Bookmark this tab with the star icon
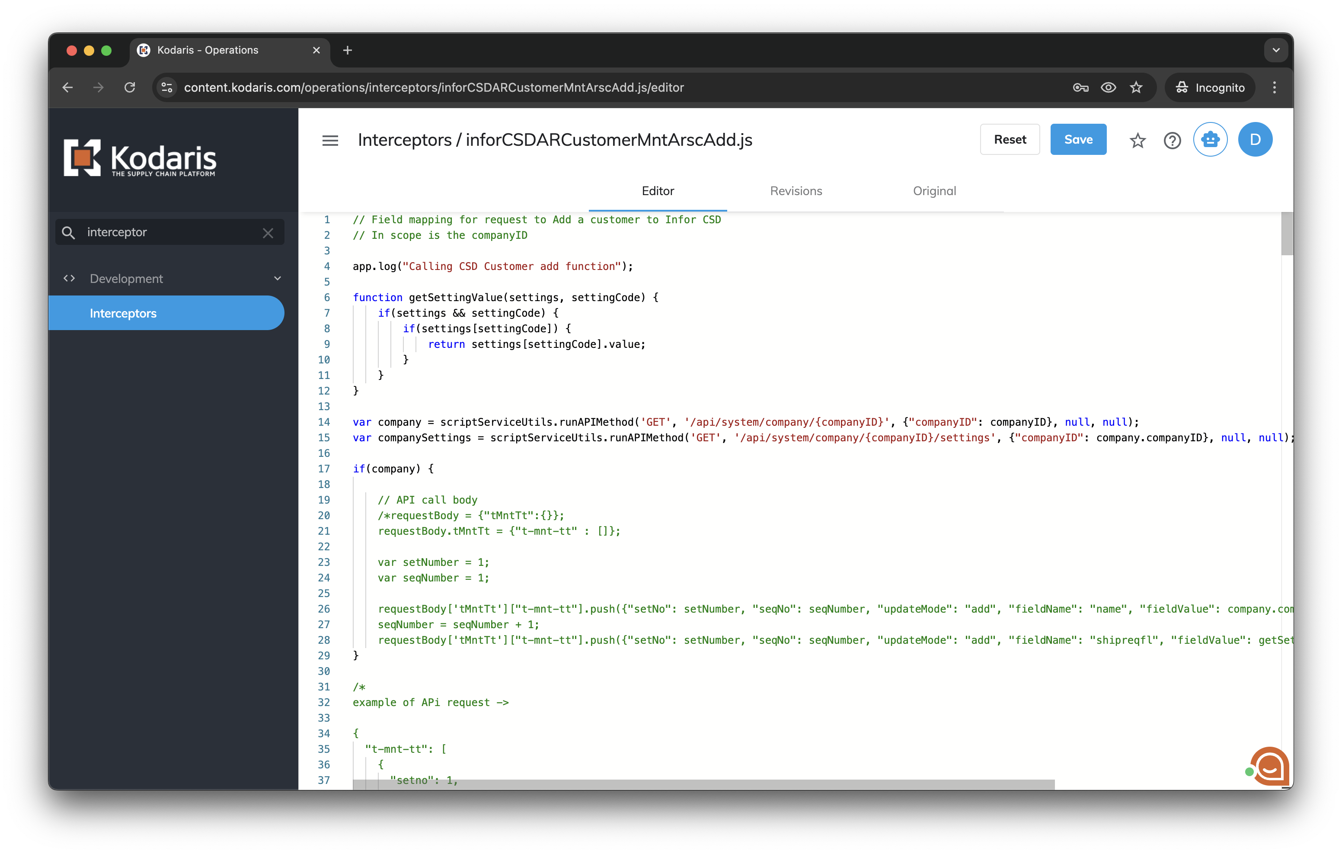This screenshot has height=854, width=1342. (x=1136, y=87)
